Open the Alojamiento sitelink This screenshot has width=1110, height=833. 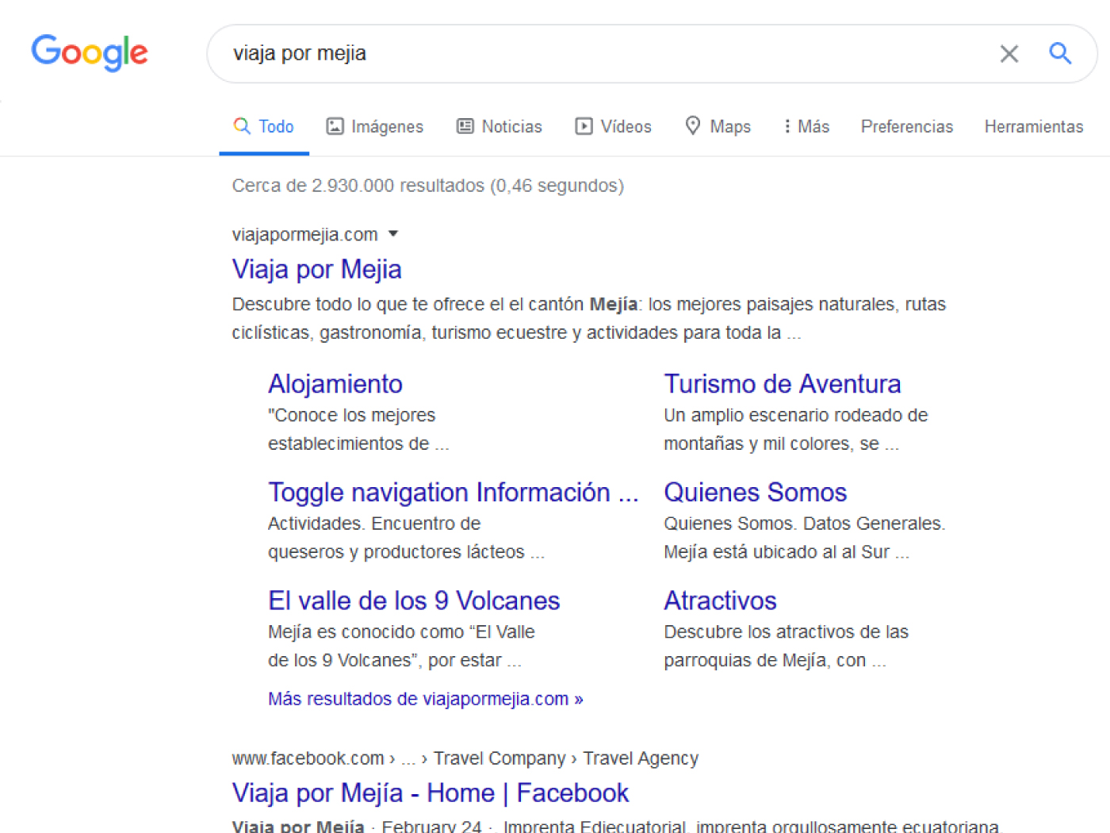[x=335, y=384]
